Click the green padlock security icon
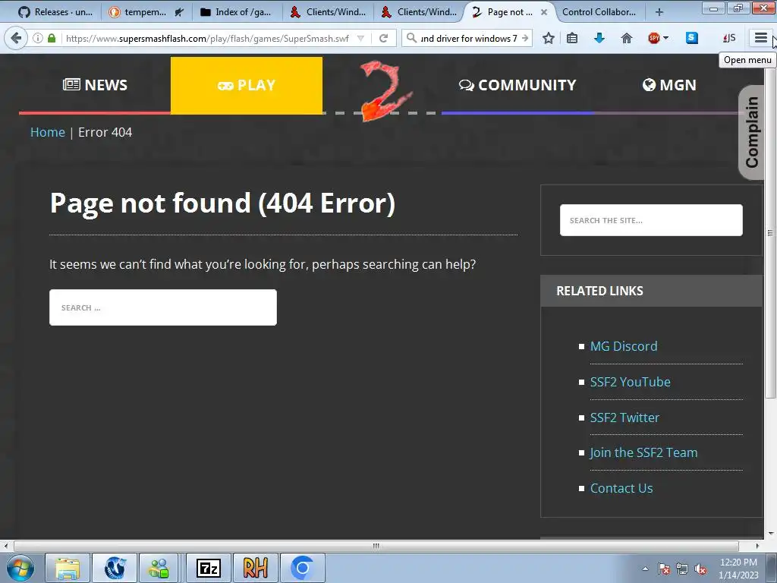The height and width of the screenshot is (583, 777). click(x=52, y=38)
